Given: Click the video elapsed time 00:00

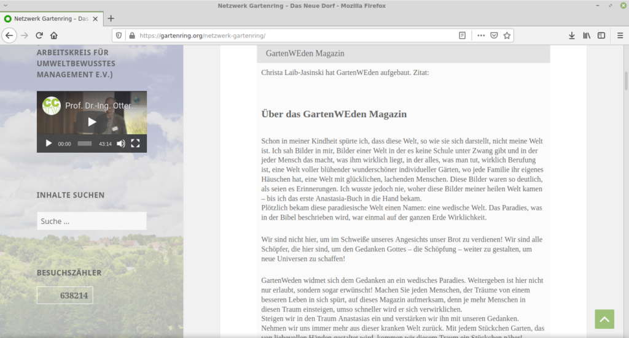Looking at the screenshot, I should pyautogui.click(x=64, y=144).
